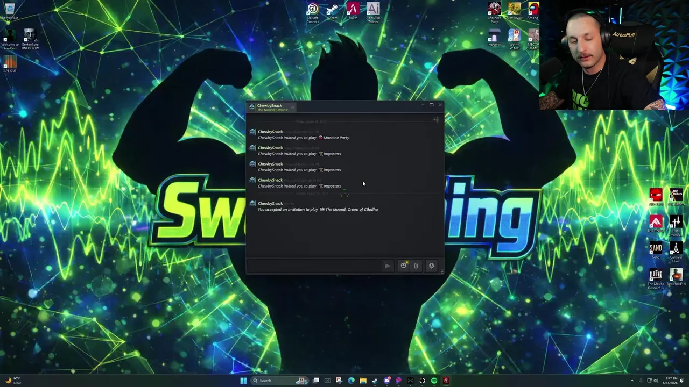Click the send message arrow in chat
The height and width of the screenshot is (387, 689).
[388, 266]
